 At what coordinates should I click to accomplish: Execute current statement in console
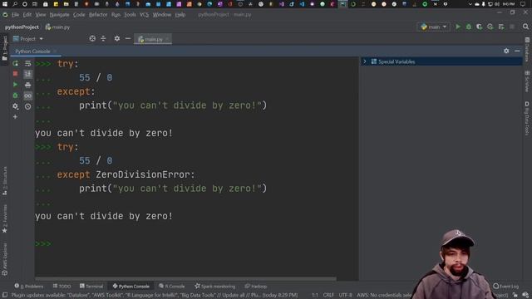[x=15, y=85]
